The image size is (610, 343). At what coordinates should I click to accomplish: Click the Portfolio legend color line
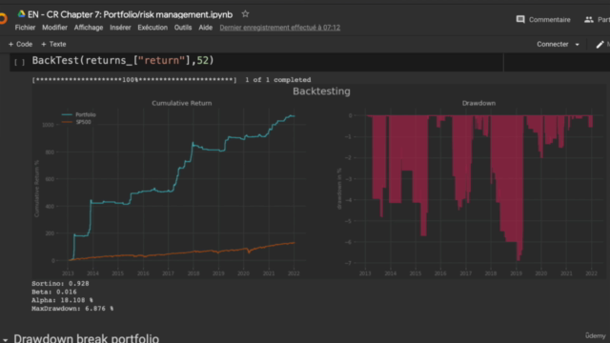[x=67, y=114]
